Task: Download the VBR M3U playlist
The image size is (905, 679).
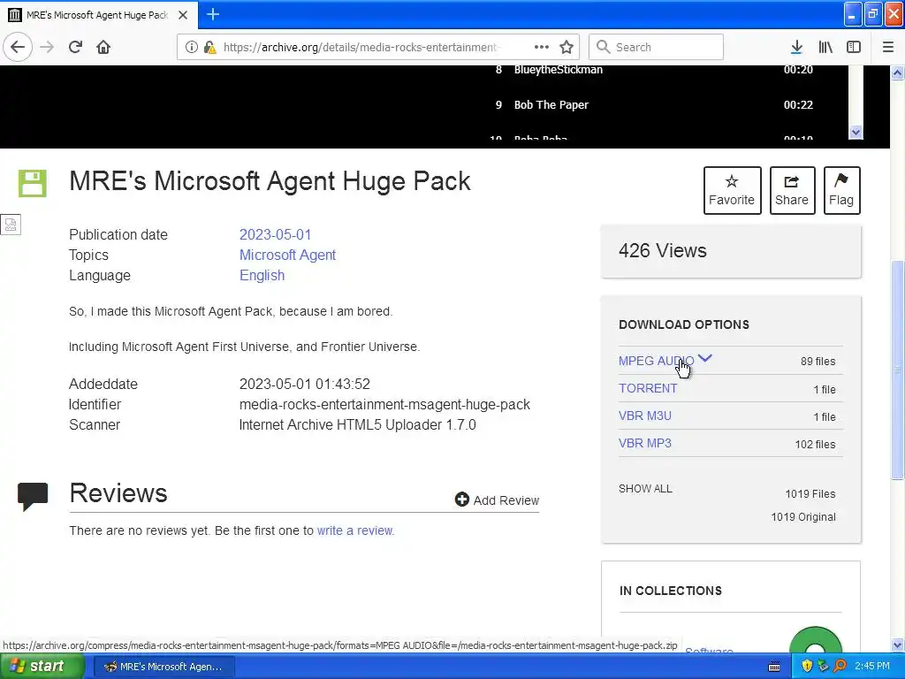Action: 644,416
